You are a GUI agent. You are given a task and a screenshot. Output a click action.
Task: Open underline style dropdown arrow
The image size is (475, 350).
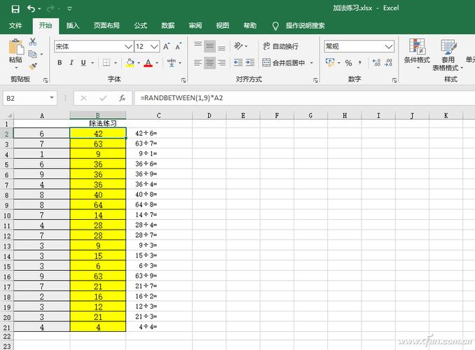coord(92,63)
